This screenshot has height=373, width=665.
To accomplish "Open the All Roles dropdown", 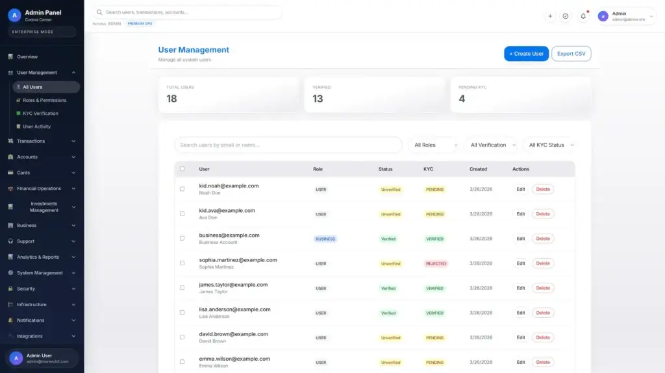I will [x=434, y=145].
